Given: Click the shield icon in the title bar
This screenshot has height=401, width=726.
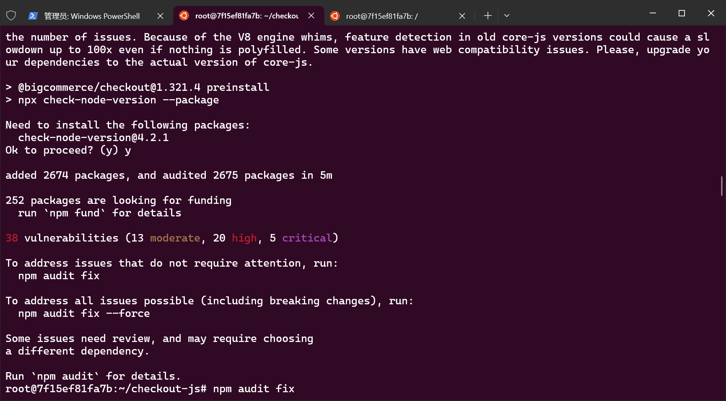Looking at the screenshot, I should coord(11,15).
